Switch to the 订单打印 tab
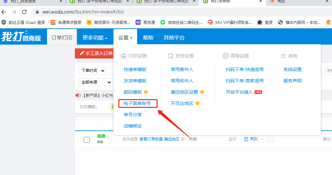The width and height of the screenshot is (332, 175). [62, 38]
